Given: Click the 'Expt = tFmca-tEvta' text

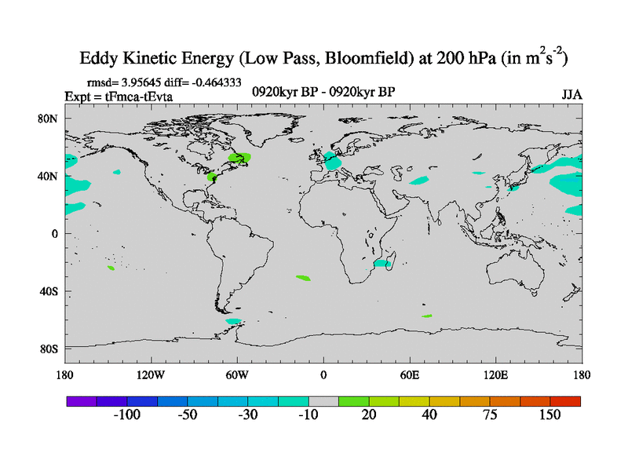Looking at the screenshot, I should (x=118, y=97).
